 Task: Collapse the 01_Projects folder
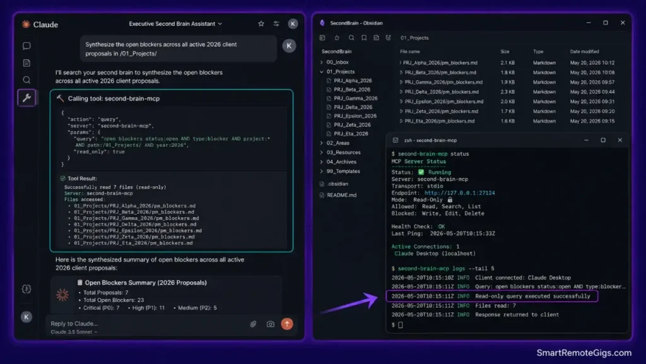pyautogui.click(x=321, y=72)
